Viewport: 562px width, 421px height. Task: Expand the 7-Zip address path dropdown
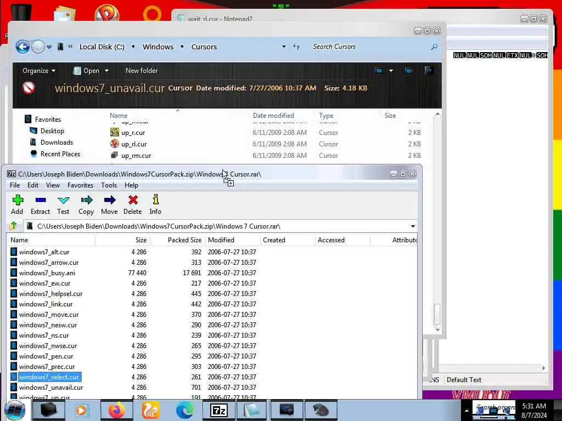413,226
